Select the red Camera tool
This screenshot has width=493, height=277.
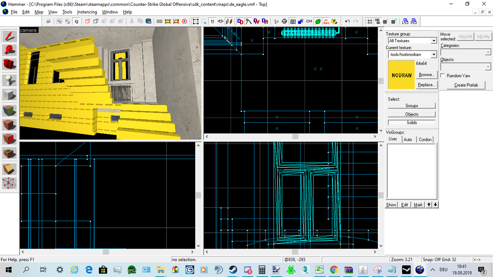coord(10,64)
